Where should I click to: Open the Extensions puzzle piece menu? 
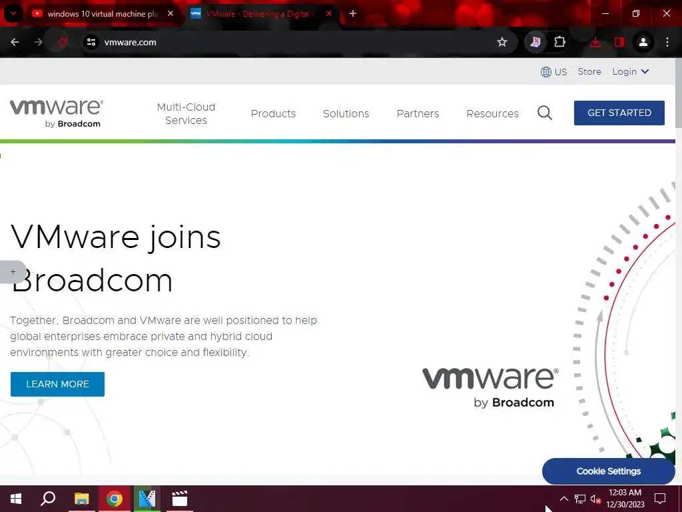(x=559, y=42)
